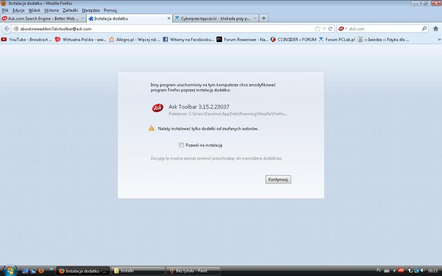Switch to the 'Bez tytułu - Paint' taskbar window

coord(193,271)
